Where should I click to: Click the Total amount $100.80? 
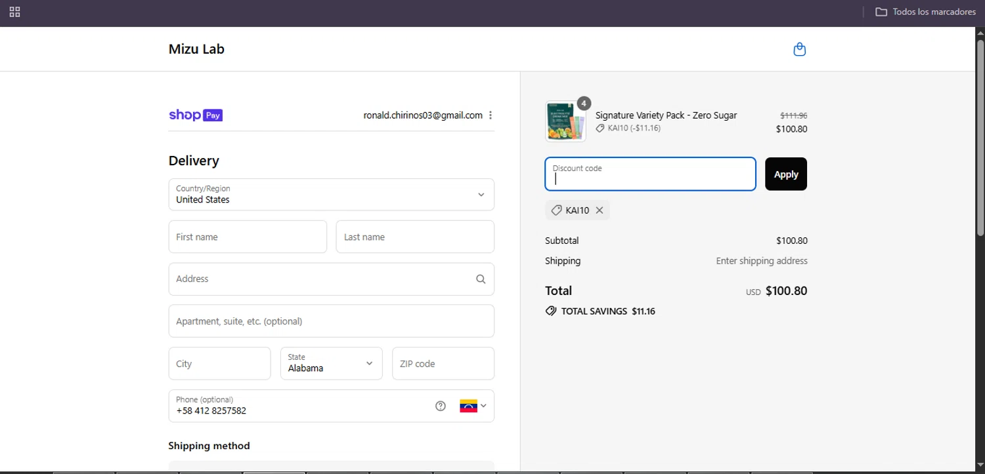click(x=787, y=291)
